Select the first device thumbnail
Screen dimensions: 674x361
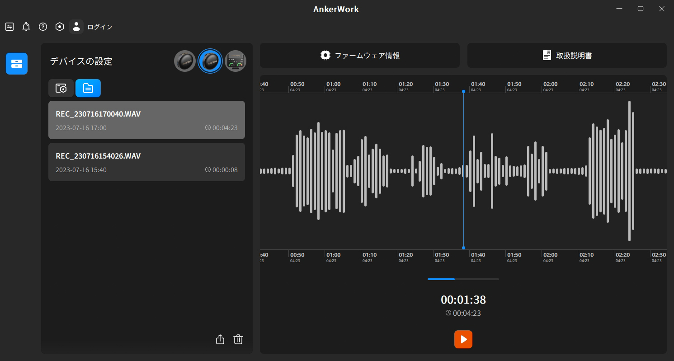[x=185, y=61]
